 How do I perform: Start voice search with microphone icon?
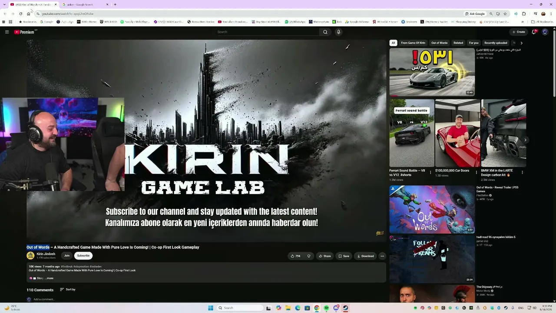point(338,32)
